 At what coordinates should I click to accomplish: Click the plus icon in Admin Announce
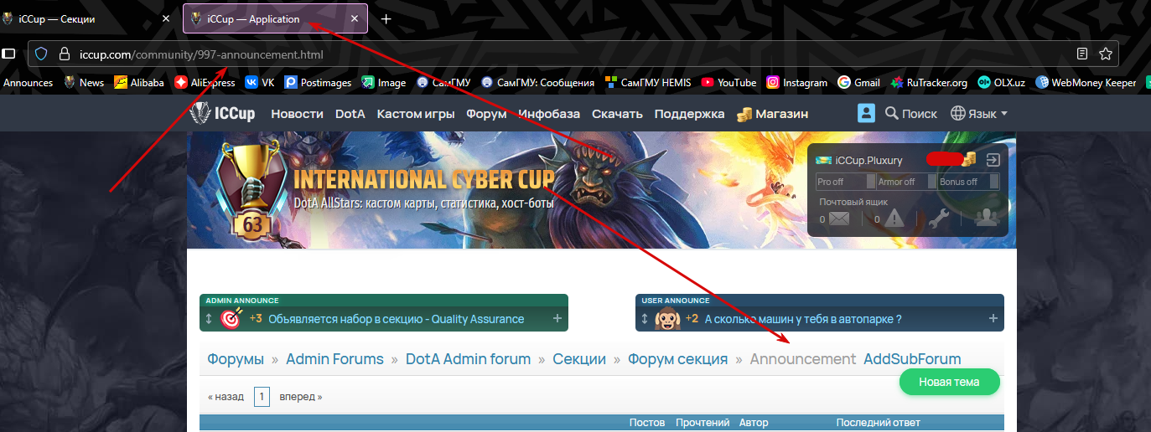click(x=557, y=319)
